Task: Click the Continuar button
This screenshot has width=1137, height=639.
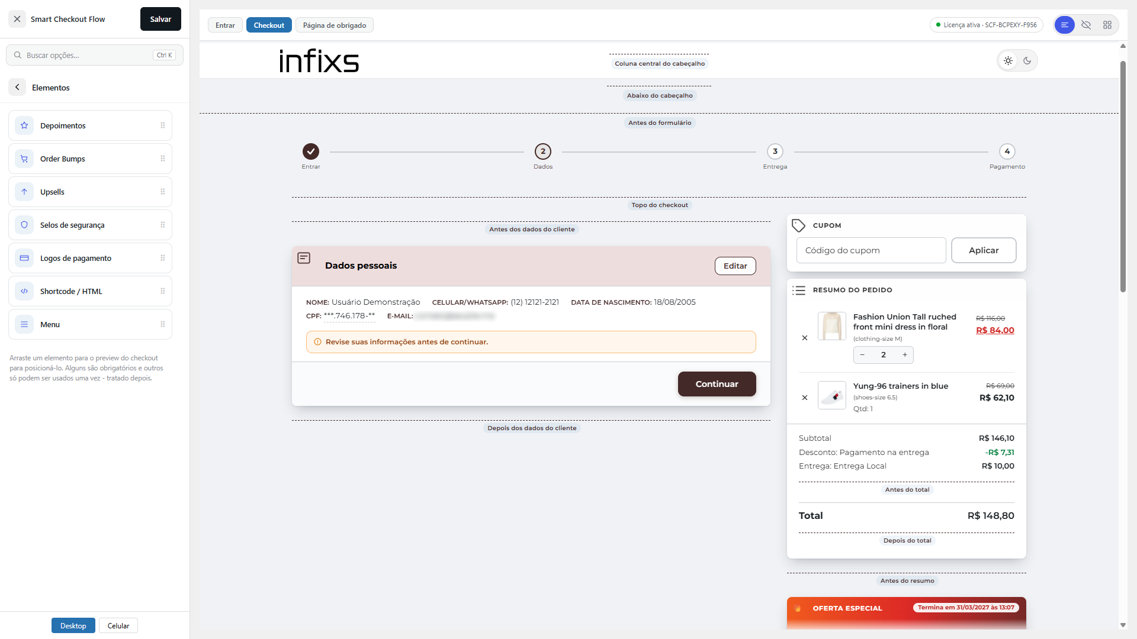Action: (x=717, y=384)
